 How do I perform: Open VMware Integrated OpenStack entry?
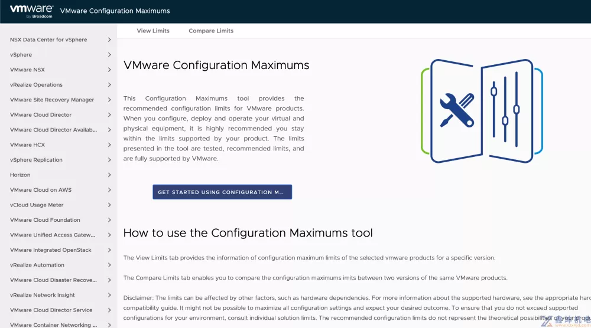pos(50,250)
